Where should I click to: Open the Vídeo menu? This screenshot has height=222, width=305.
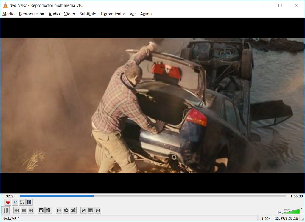(70, 14)
